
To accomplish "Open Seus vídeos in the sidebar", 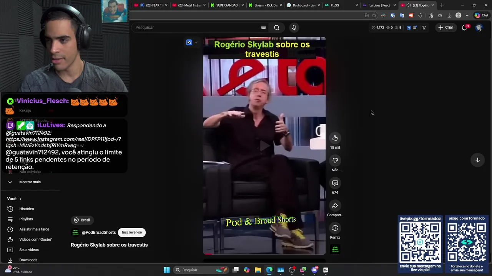I will (x=30, y=250).
